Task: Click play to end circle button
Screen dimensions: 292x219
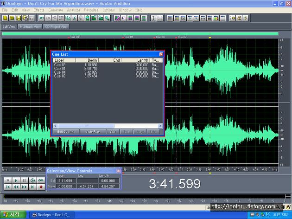Action: click(32, 180)
